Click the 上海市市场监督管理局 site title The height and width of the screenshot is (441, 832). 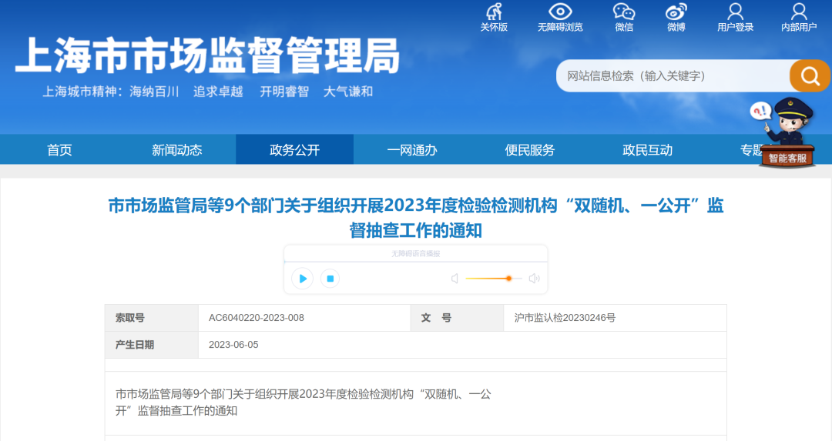(x=207, y=55)
